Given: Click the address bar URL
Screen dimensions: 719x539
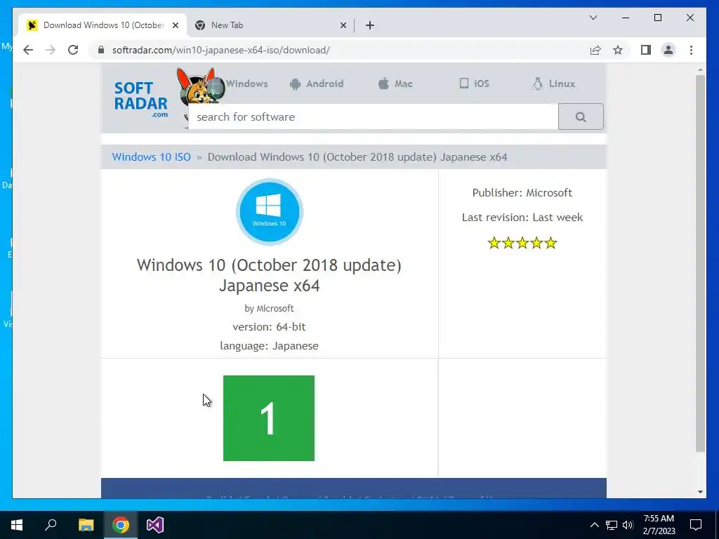Looking at the screenshot, I should [x=221, y=50].
